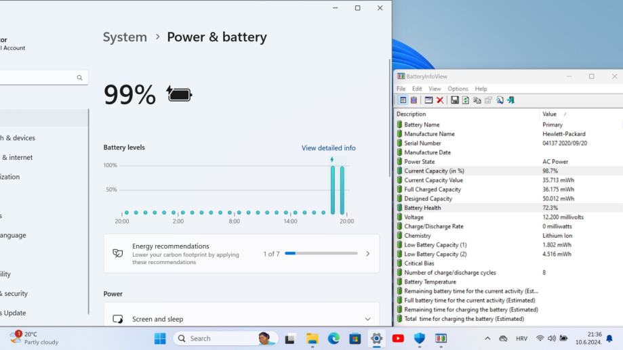Select the Power State row

508,162
